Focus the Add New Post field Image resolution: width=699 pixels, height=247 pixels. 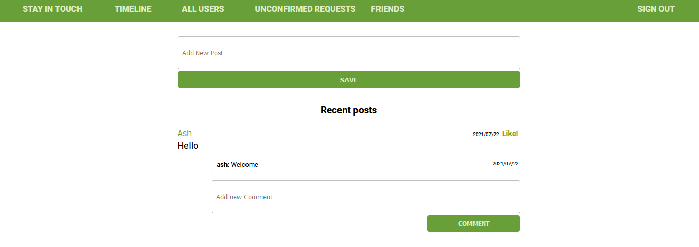(349, 53)
